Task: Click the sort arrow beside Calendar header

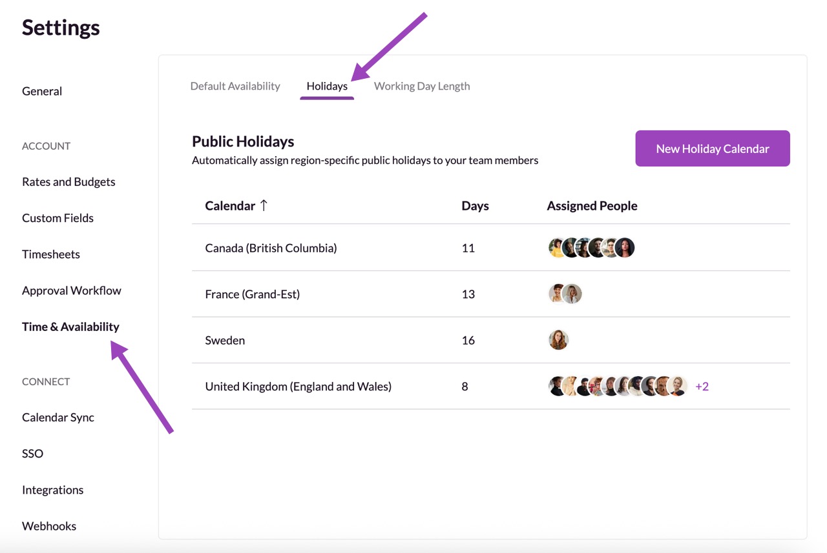Action: 264,206
